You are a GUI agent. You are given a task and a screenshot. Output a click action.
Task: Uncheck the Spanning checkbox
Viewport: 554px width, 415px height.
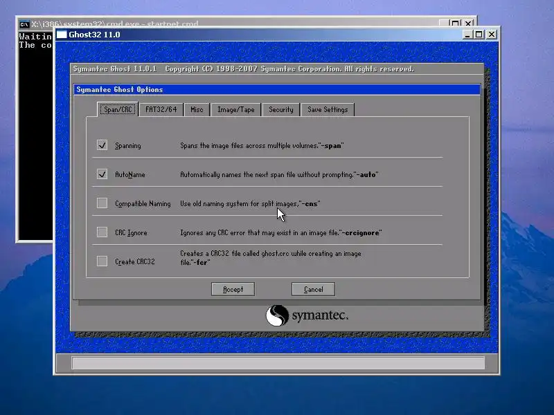pyautogui.click(x=102, y=145)
